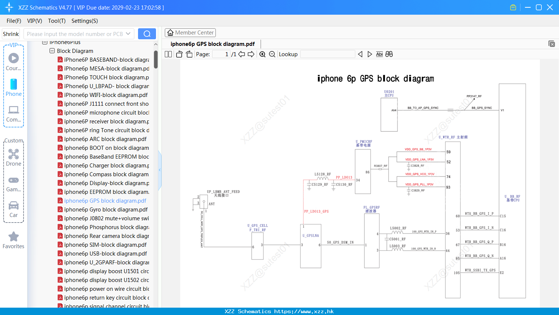Find previous lookup match

360,54
